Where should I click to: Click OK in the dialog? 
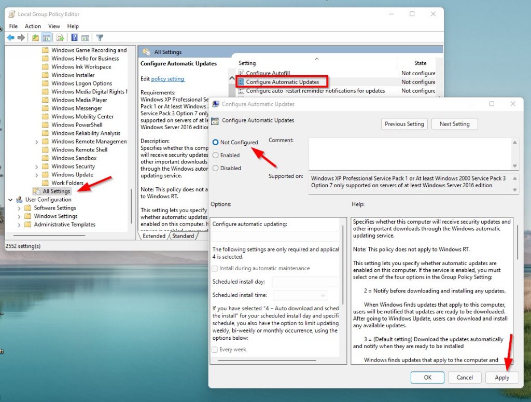[x=427, y=377]
